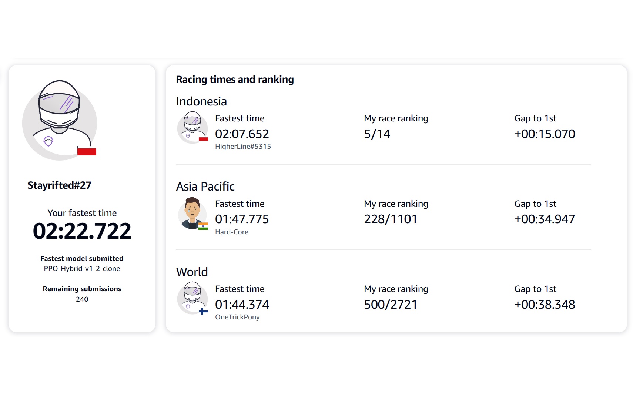
Task: Click the 228/1101 Asia Pacific ranking
Action: [x=391, y=219]
